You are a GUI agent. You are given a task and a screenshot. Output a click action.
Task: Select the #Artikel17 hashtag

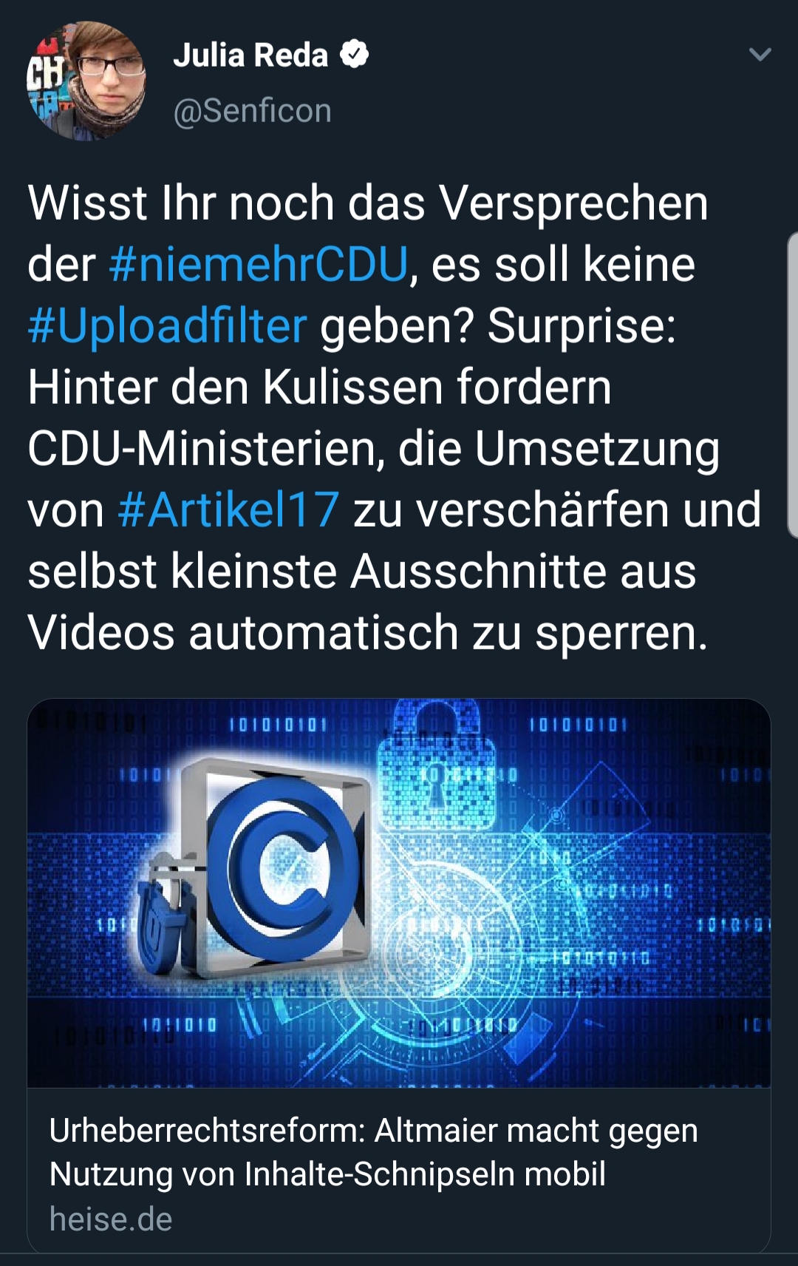(228, 510)
